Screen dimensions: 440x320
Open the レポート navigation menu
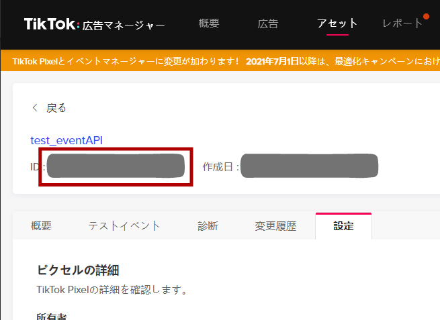click(x=402, y=24)
